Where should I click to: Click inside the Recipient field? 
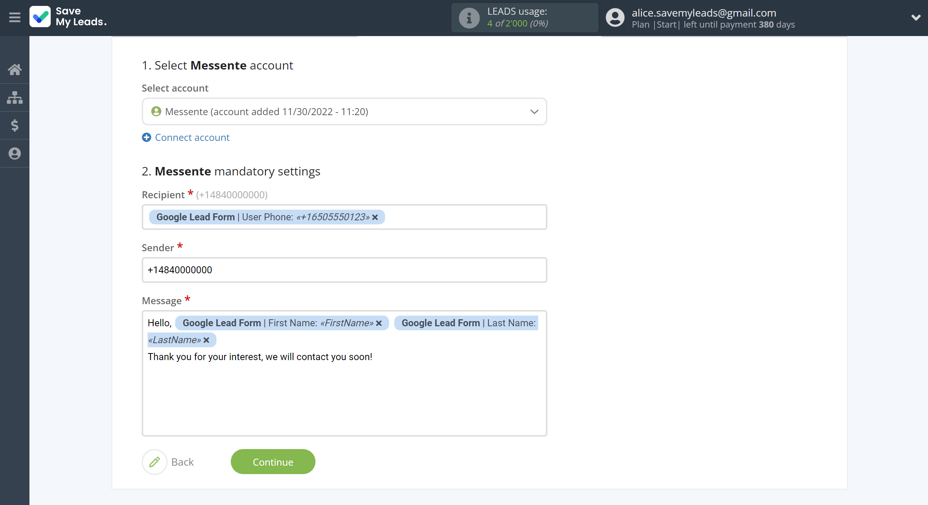pyautogui.click(x=344, y=217)
